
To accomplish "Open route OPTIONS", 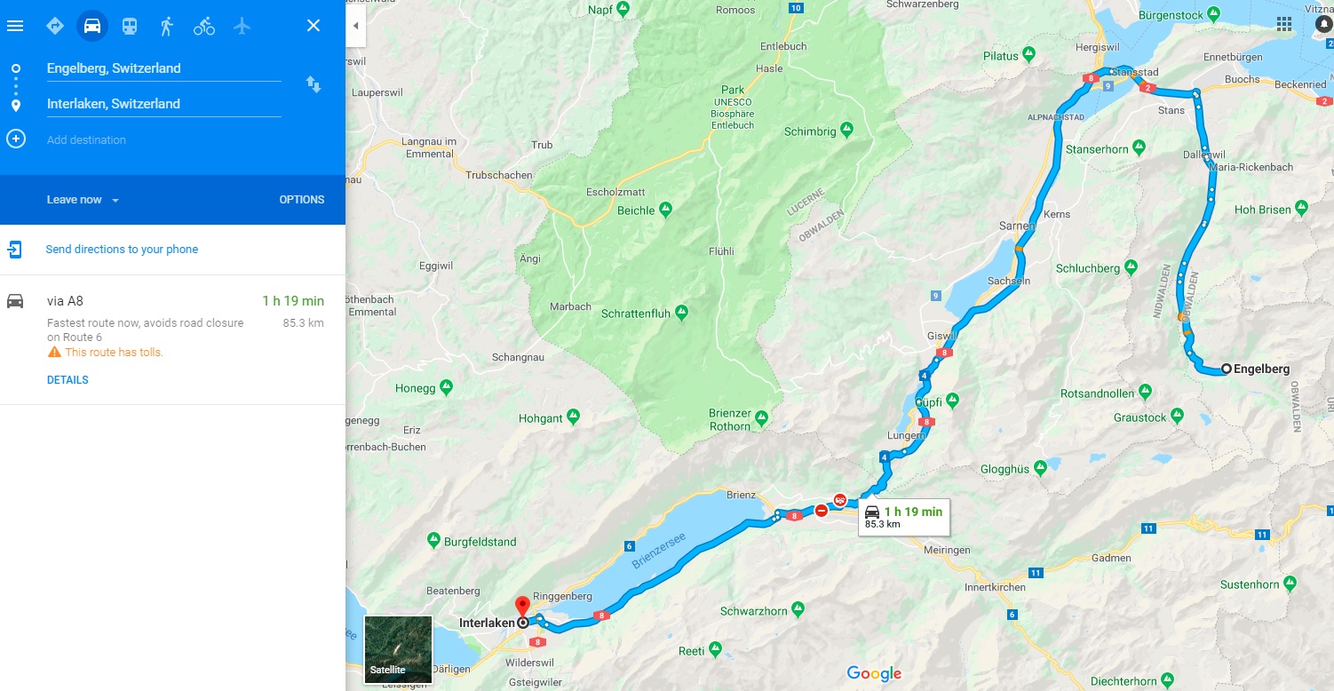I will [302, 200].
